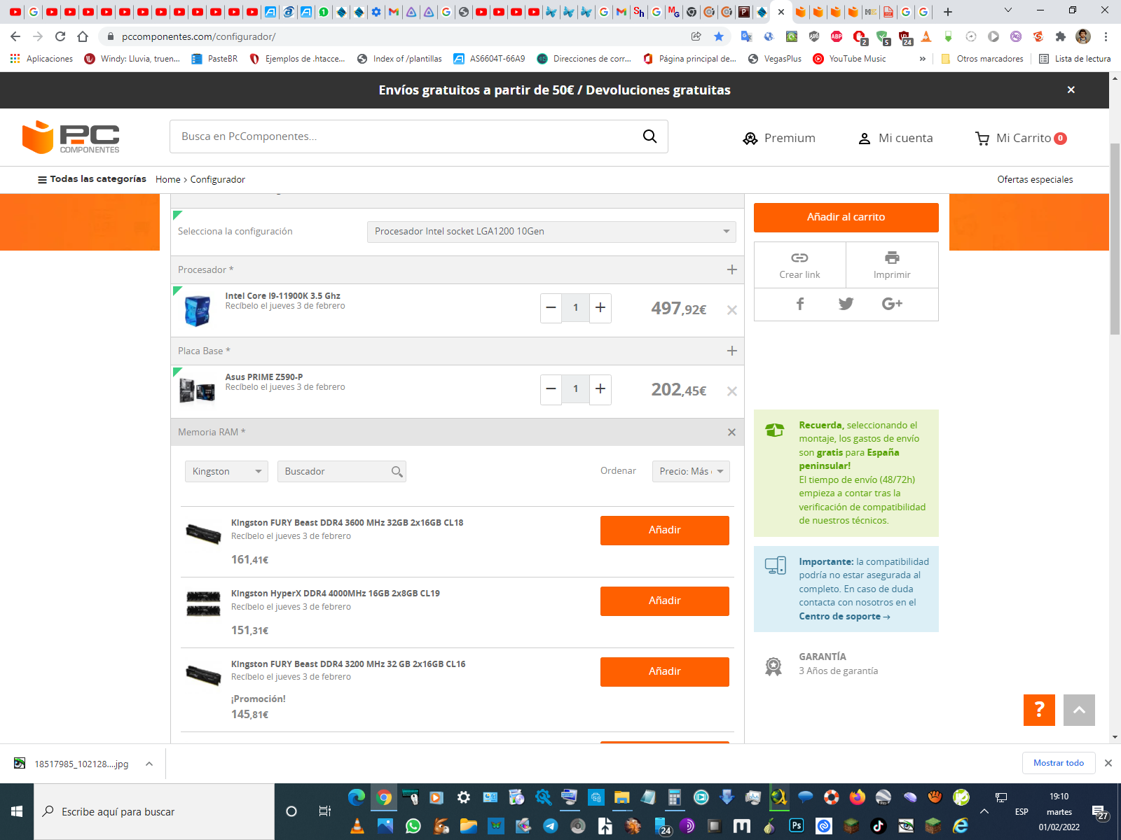
Task: Open the Precio sort order dropdown
Action: [x=691, y=472]
